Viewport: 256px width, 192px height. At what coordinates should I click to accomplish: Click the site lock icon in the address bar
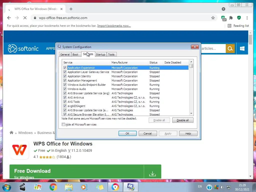coord(35,18)
